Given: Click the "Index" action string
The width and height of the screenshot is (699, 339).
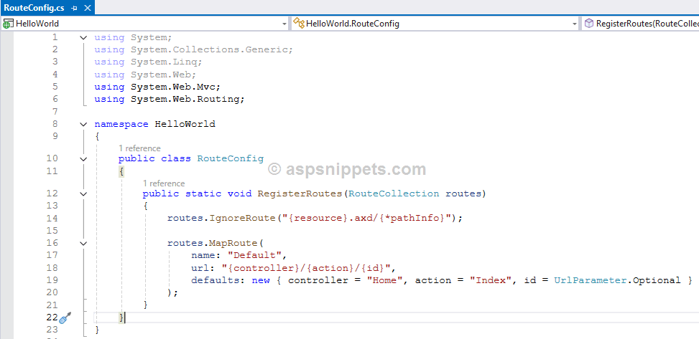Looking at the screenshot, I should coord(491,280).
